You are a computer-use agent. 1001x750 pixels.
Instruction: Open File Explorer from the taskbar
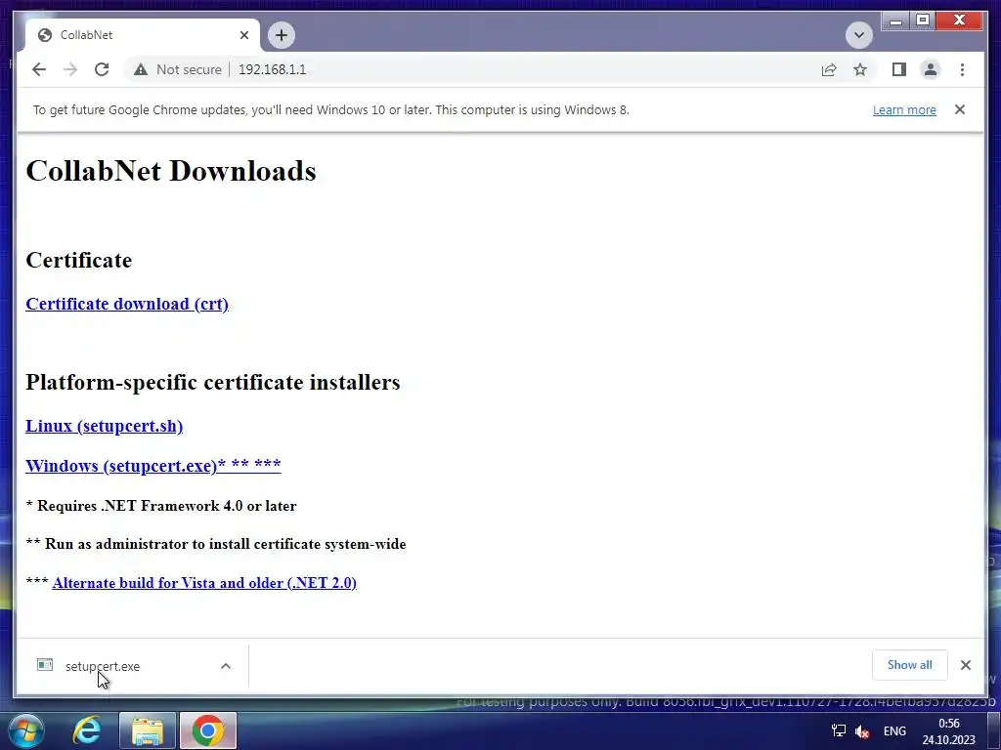[x=147, y=730]
